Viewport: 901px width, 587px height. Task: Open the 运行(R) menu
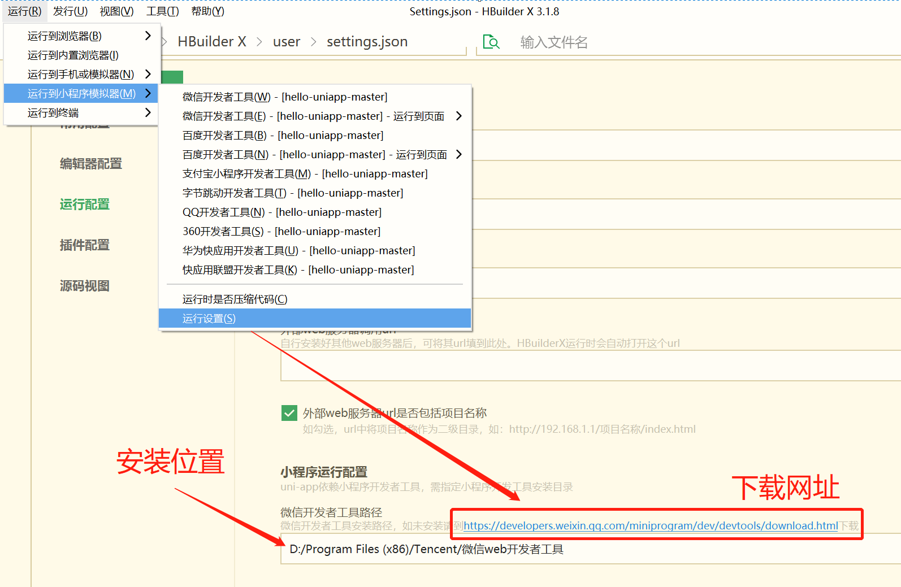24,11
